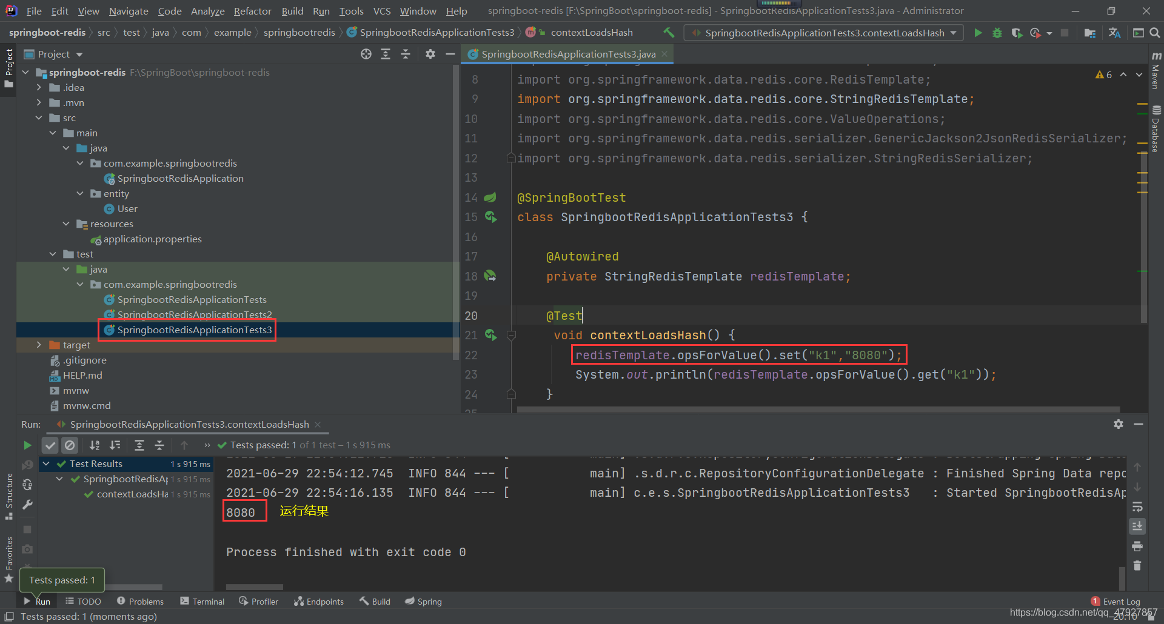Click the run anything window icon
Viewport: 1164px width, 624px height.
point(1139,33)
